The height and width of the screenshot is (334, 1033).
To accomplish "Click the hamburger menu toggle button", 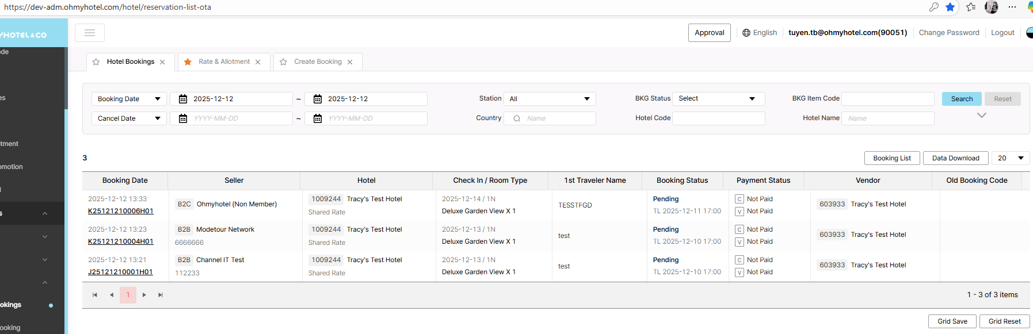I will coord(90,33).
